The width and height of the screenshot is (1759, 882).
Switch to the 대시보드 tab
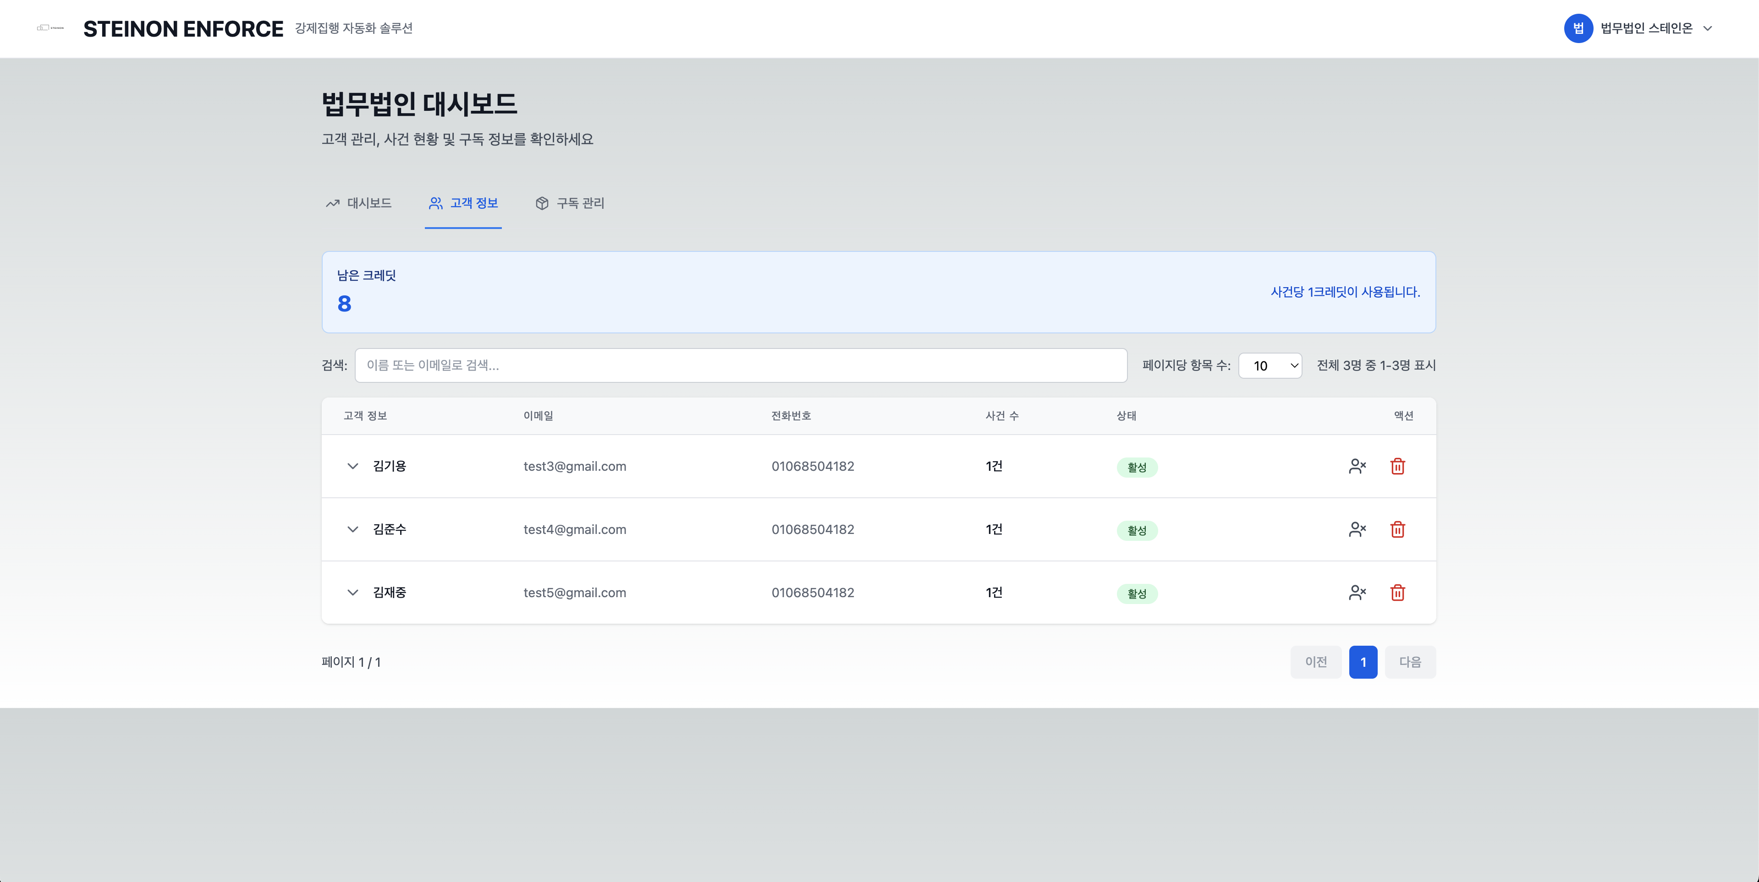click(x=358, y=203)
